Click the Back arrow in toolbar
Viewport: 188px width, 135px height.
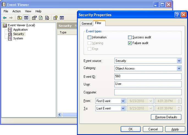point(5,18)
